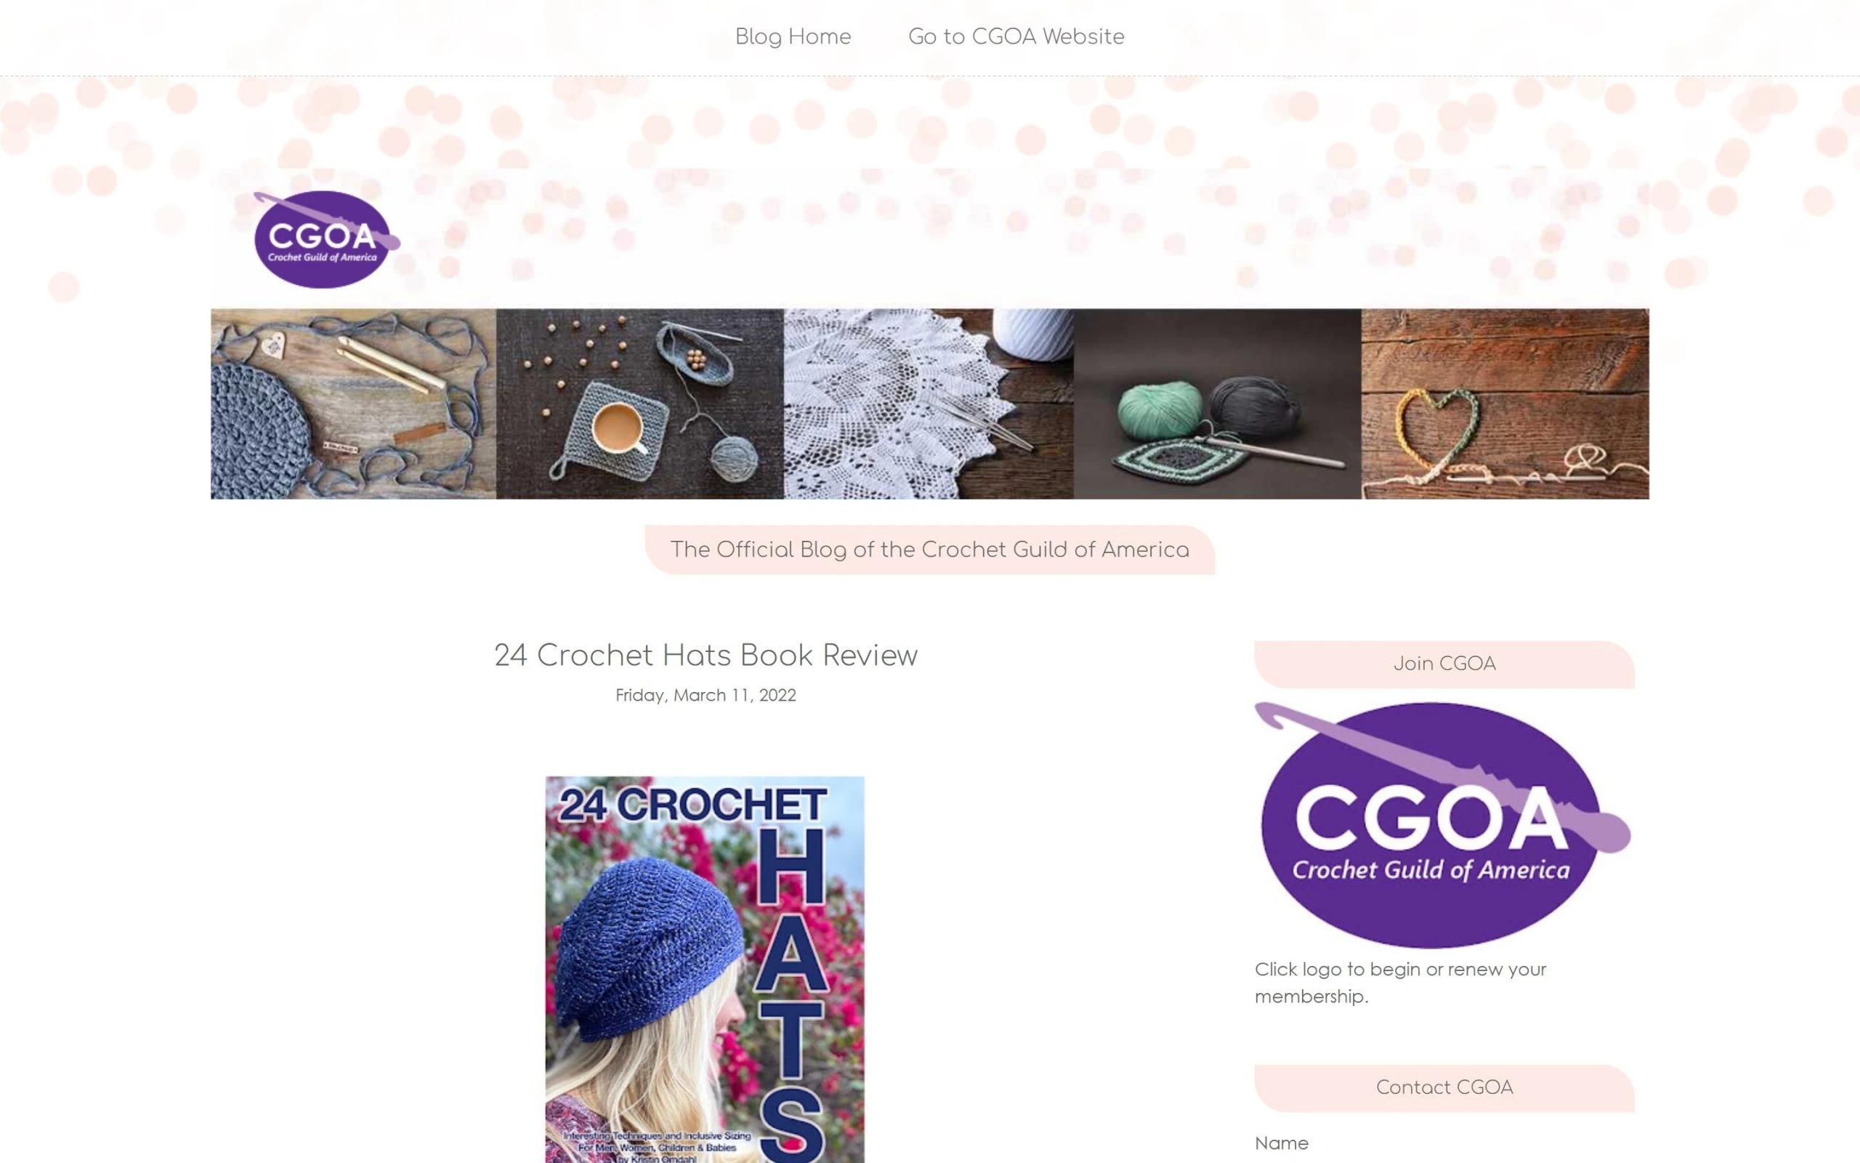Click the crochet heart on wood photo
Viewport: 1860px width, 1163px height.
tap(1505, 404)
